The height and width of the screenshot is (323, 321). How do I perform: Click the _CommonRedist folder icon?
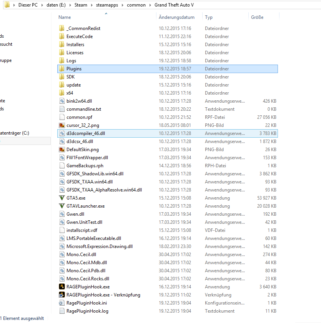(62, 28)
